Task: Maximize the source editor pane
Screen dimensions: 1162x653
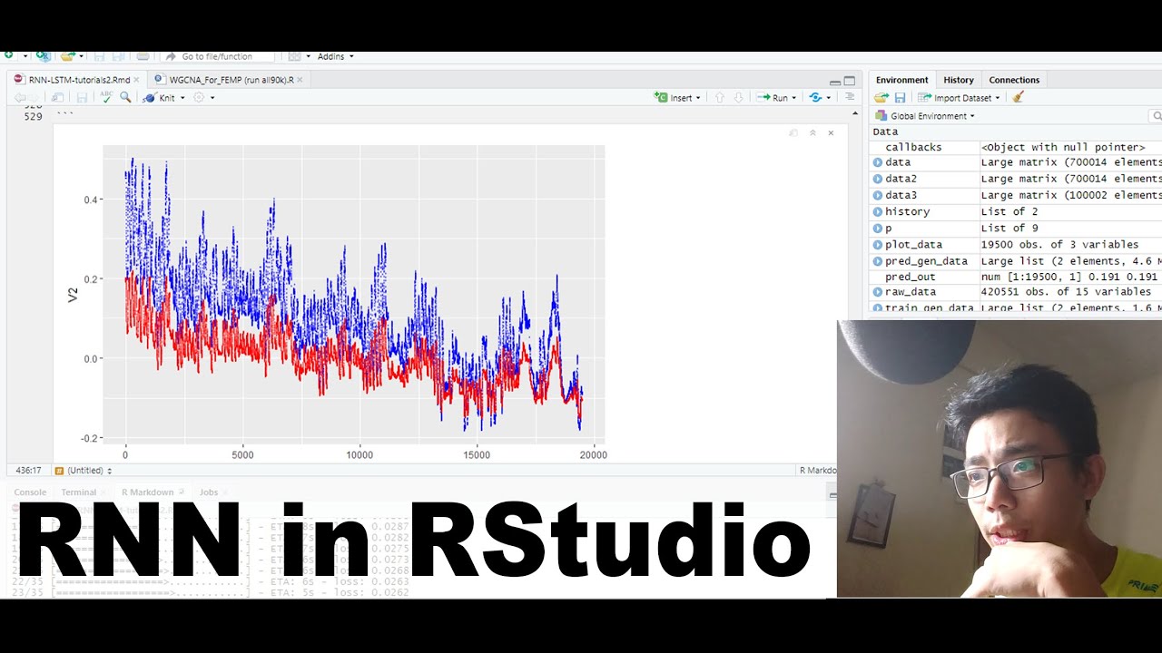Action: click(x=850, y=80)
